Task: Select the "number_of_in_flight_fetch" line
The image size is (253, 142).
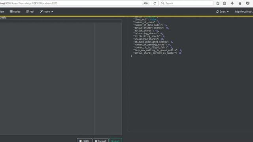Action: click(153, 47)
